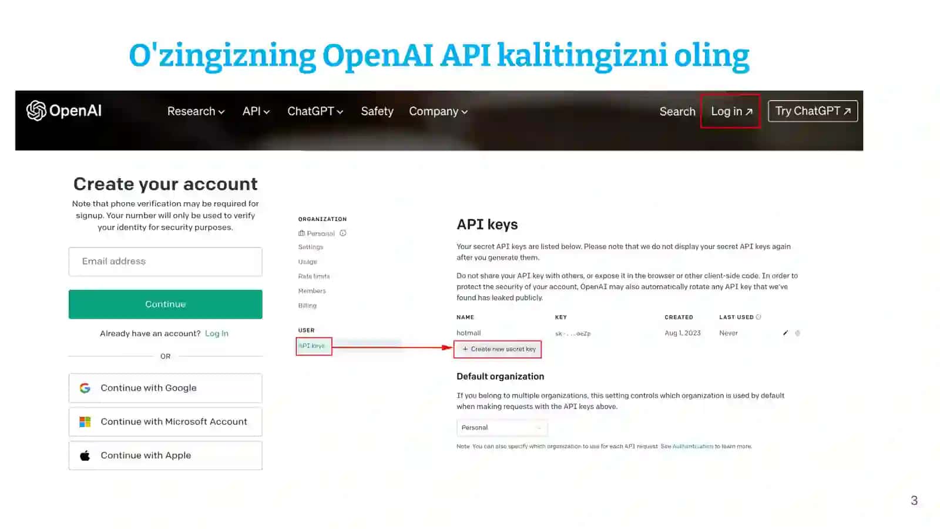Click the Log in link below Continue

tap(217, 333)
